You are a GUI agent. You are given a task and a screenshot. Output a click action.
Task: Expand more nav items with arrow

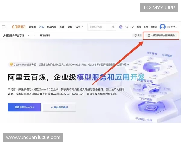click(83, 27)
